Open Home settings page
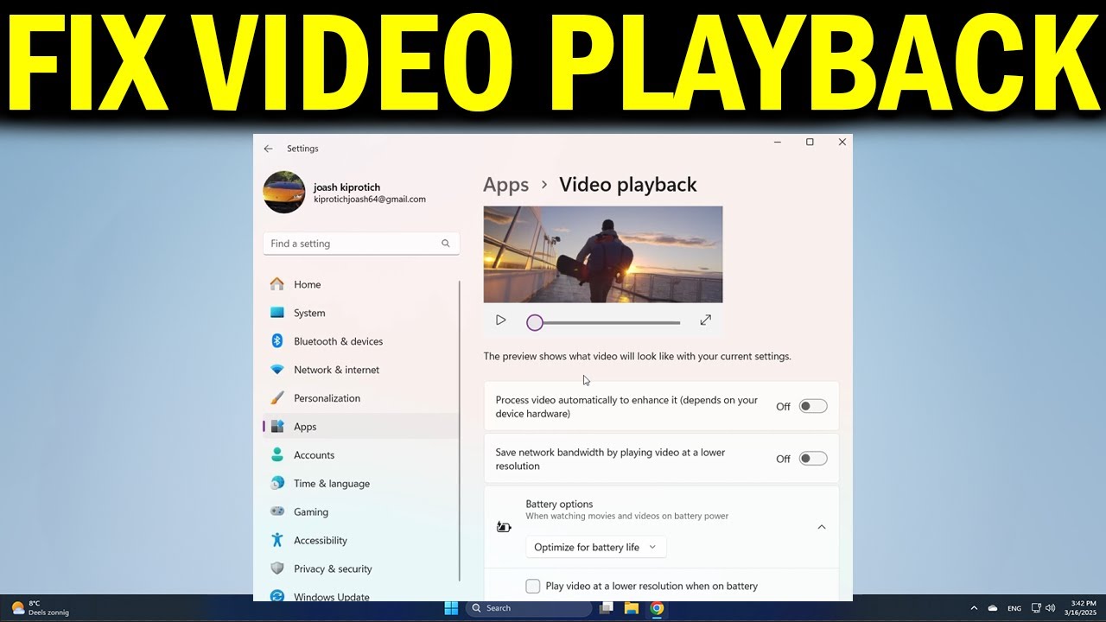The image size is (1106, 622). pos(361,284)
